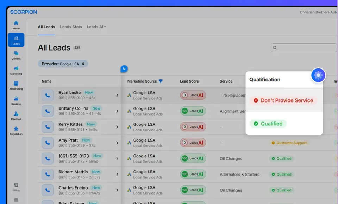
Task: Switch to the Leads Stats tab
Action: coord(71,27)
